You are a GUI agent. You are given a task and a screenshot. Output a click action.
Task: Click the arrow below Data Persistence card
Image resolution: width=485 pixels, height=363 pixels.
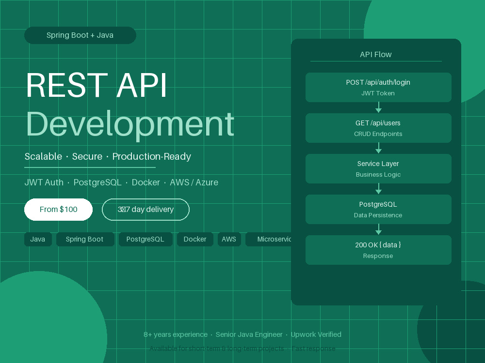click(x=378, y=229)
